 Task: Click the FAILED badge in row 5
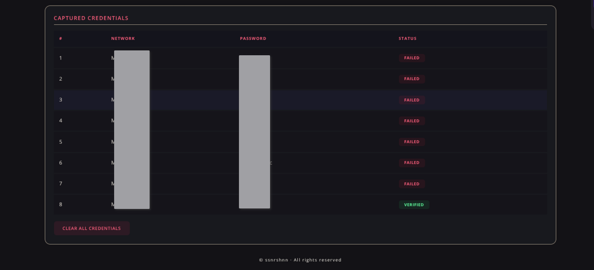(411, 142)
